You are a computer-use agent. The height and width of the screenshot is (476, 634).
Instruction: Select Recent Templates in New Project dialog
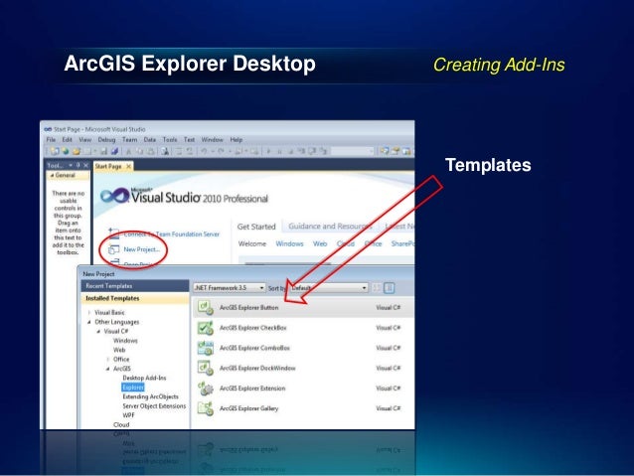coord(135,286)
